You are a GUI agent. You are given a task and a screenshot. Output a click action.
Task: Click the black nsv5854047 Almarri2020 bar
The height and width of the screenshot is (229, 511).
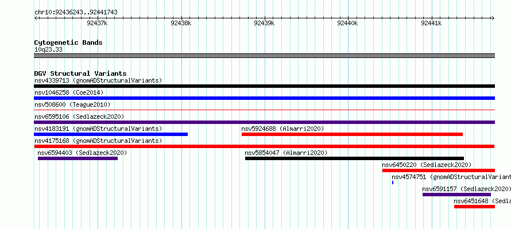[x=354, y=158]
